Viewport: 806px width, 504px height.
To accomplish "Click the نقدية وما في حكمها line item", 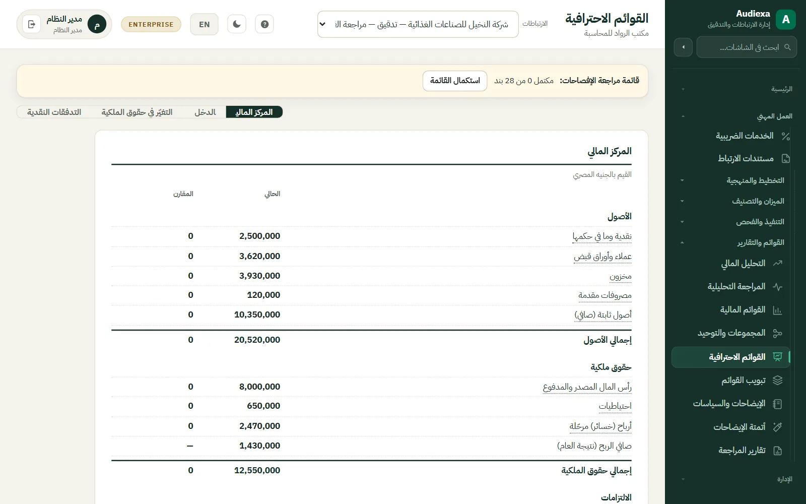I will point(602,236).
